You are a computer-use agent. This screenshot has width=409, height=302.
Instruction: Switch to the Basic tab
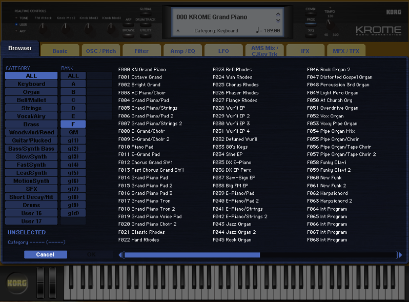(60, 51)
